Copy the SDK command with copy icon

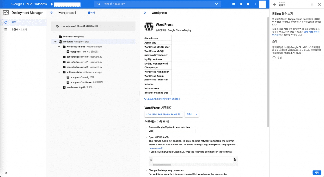coord(235,160)
